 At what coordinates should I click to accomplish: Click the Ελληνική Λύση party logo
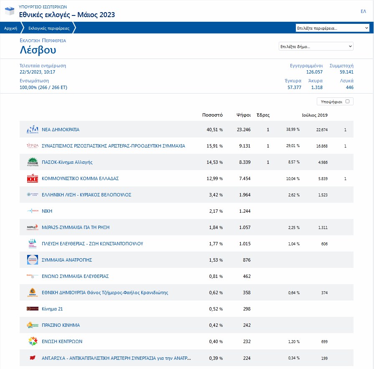click(32, 195)
